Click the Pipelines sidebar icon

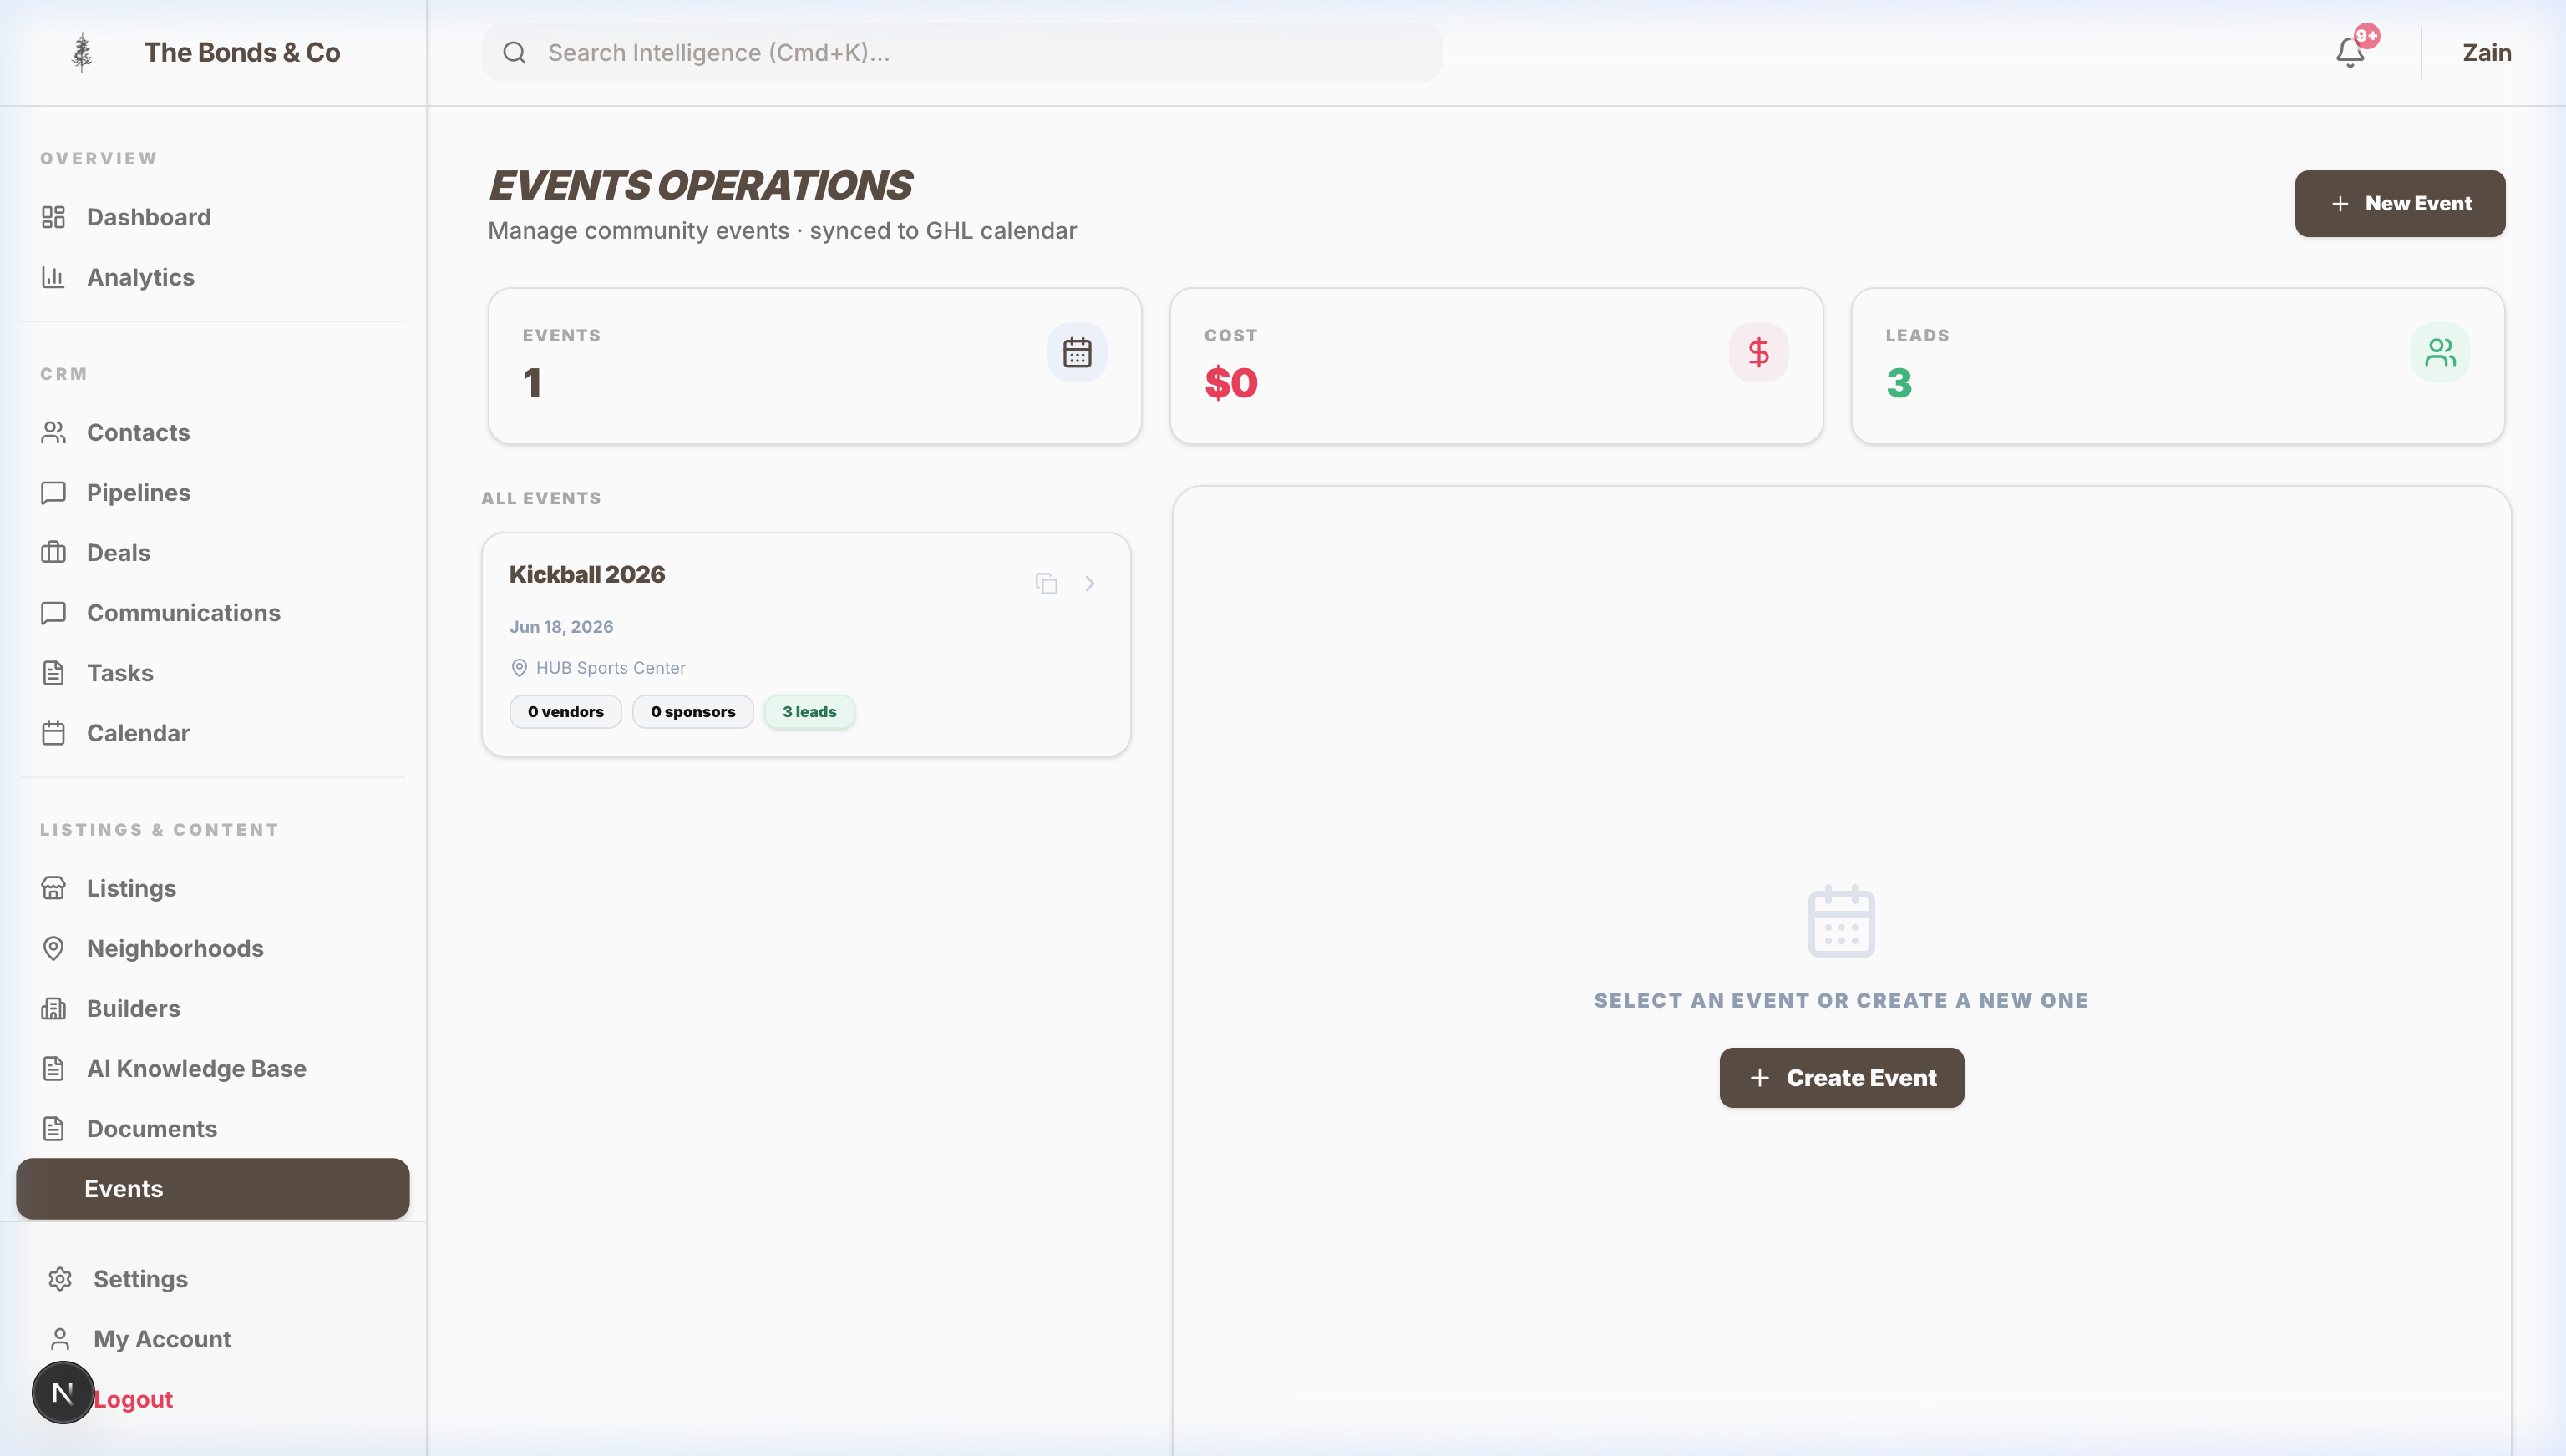click(x=53, y=492)
